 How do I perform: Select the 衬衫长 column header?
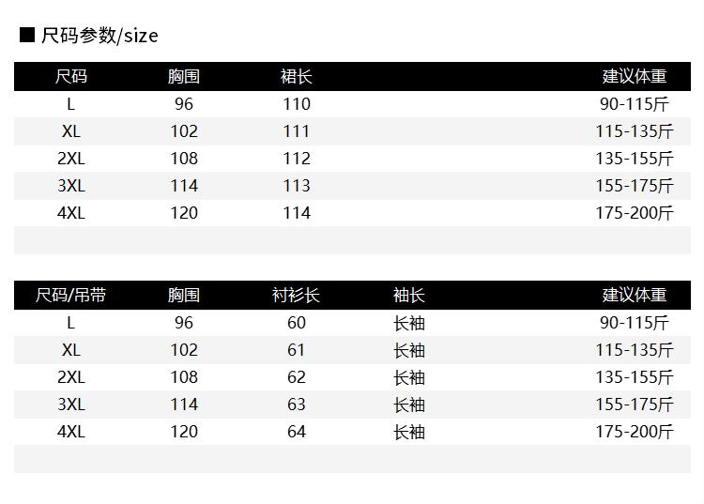coord(296,296)
